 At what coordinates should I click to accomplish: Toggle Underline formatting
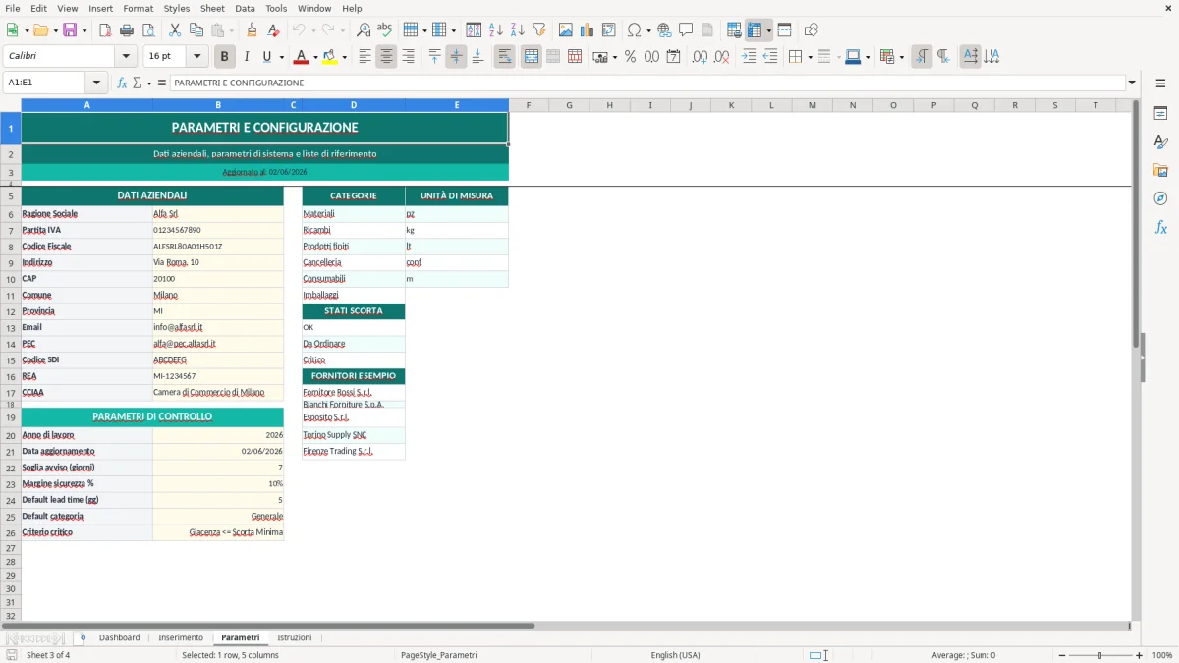click(x=266, y=57)
